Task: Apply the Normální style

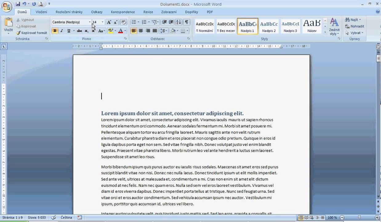Action: pyautogui.click(x=204, y=26)
